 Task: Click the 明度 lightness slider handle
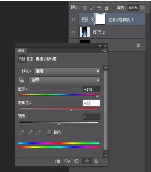pos(59,124)
